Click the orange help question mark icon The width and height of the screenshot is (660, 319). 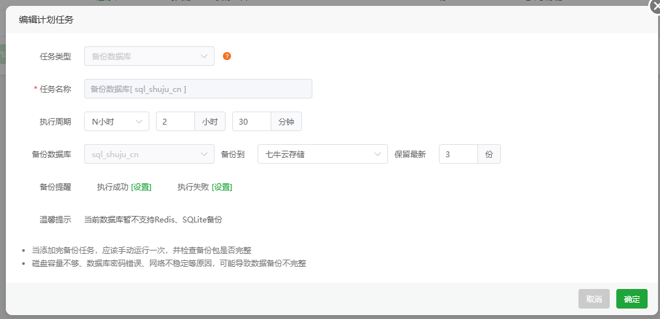[x=227, y=56]
